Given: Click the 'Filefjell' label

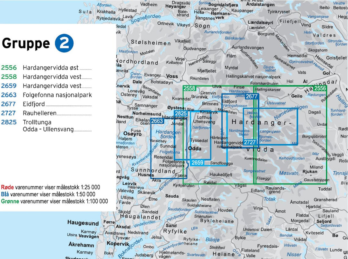Looking at the screenshot, I should [290, 22].
